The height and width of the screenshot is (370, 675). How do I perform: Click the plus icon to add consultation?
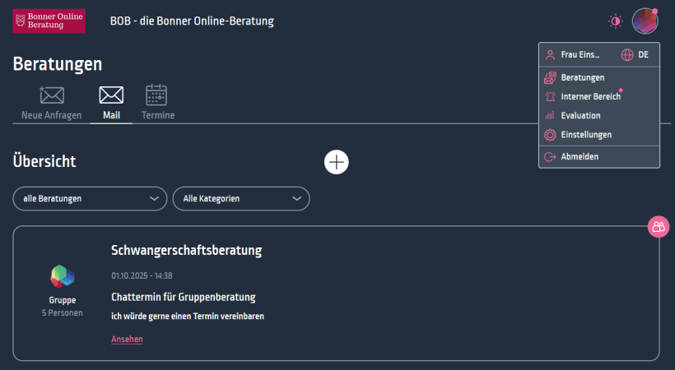click(x=336, y=162)
